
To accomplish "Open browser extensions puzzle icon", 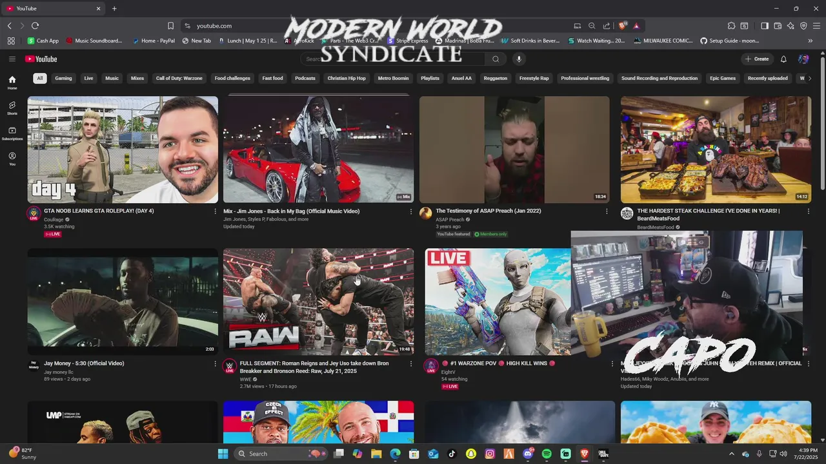I will pyautogui.click(x=731, y=26).
